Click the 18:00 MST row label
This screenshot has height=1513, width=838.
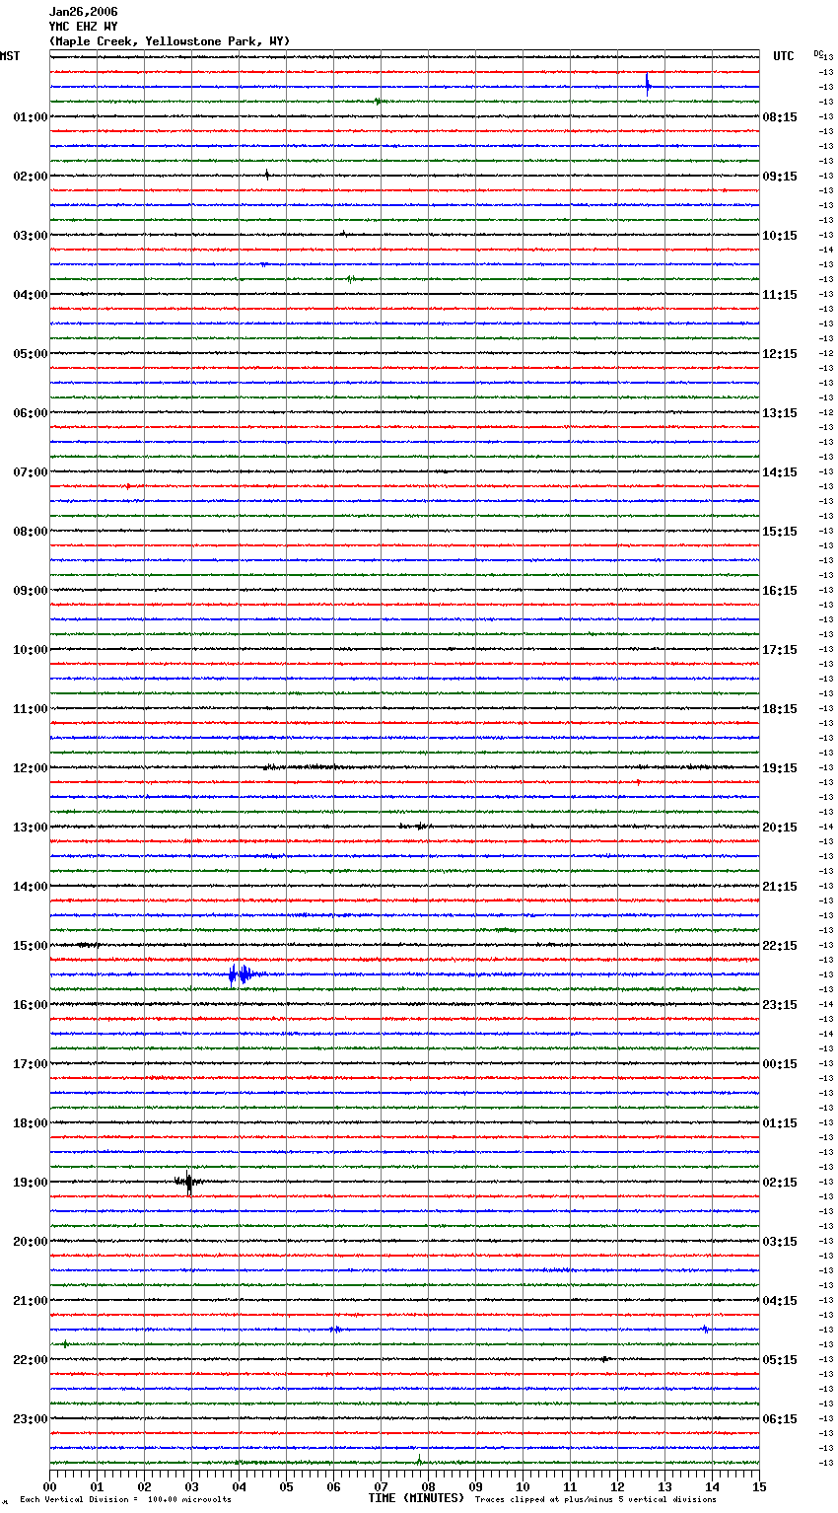30,1123
